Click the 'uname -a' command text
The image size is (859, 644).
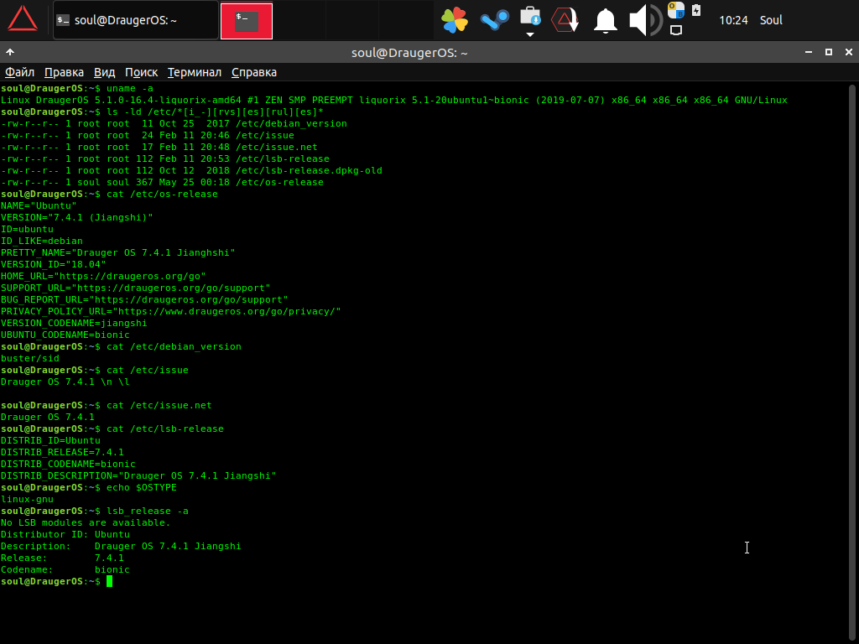[x=130, y=88]
